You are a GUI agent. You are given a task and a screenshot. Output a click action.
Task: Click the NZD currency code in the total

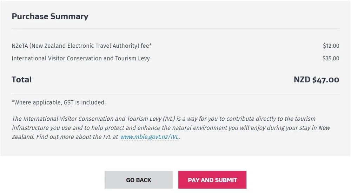coord(302,80)
